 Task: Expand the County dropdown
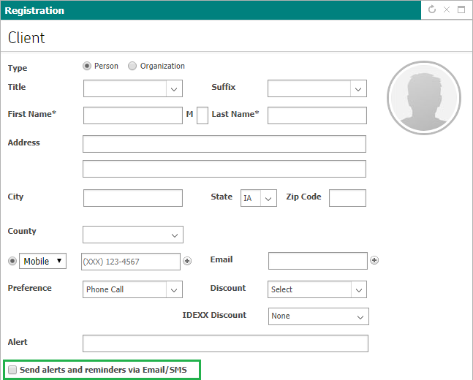tap(133, 235)
